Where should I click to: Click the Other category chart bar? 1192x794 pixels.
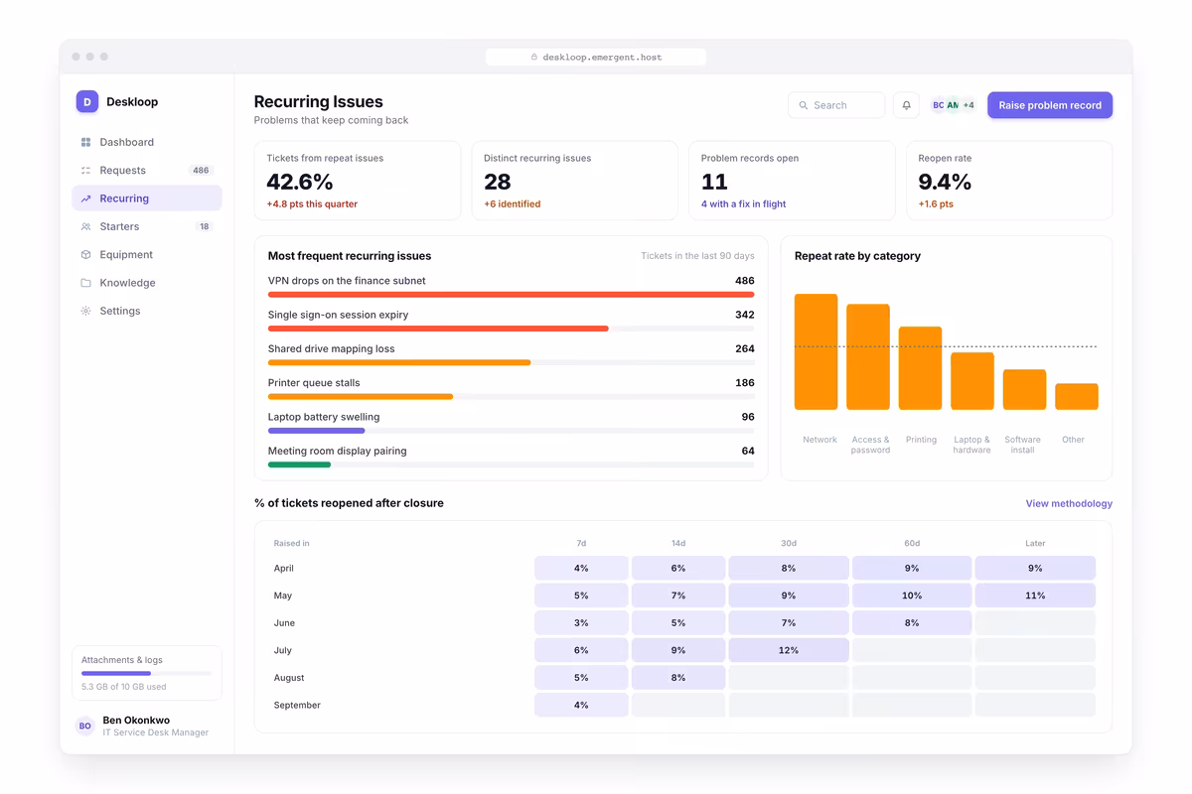pos(1077,397)
